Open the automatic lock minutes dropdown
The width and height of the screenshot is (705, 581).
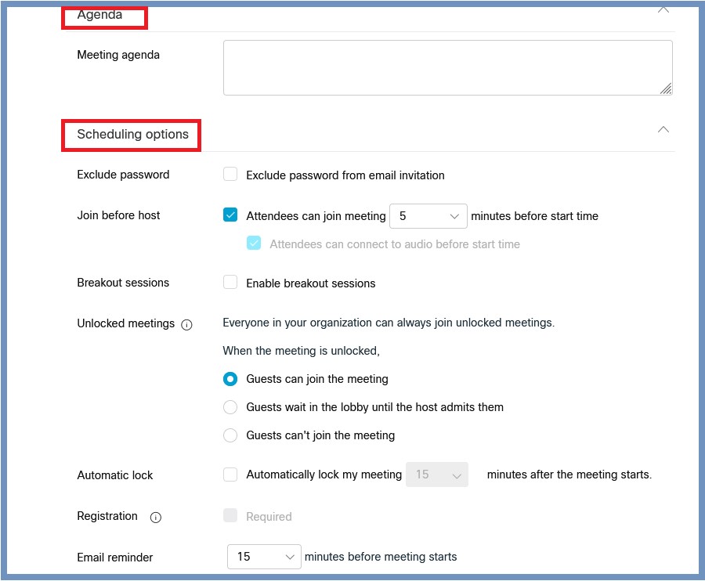click(437, 475)
